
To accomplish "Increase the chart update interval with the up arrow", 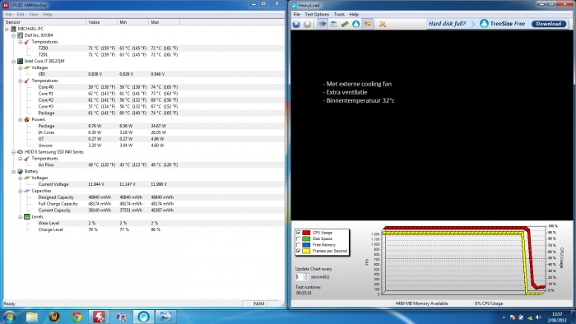I will click(306, 275).
